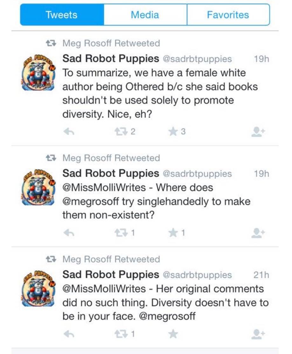Open @MissMolliWrites mention in second tweet
This screenshot has height=354, width=292.
coord(104,188)
